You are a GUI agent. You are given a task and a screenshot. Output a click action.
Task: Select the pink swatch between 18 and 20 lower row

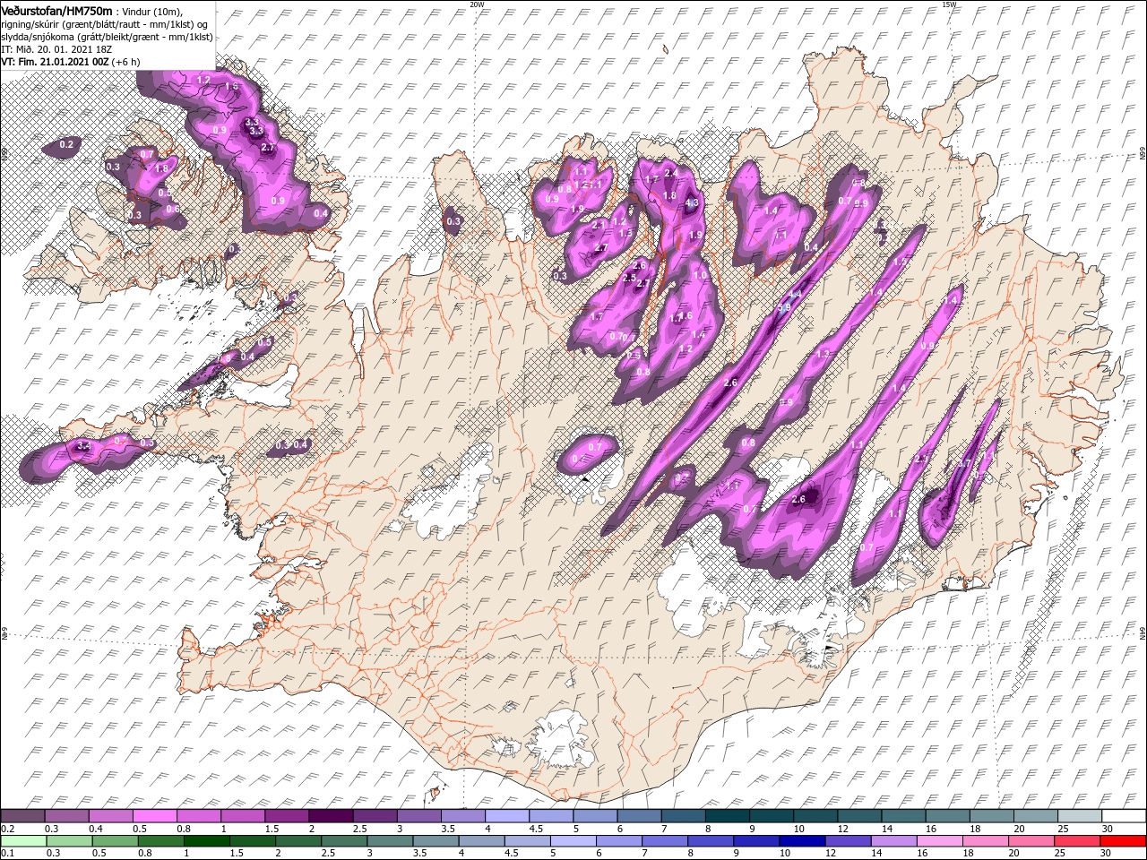(x=986, y=840)
